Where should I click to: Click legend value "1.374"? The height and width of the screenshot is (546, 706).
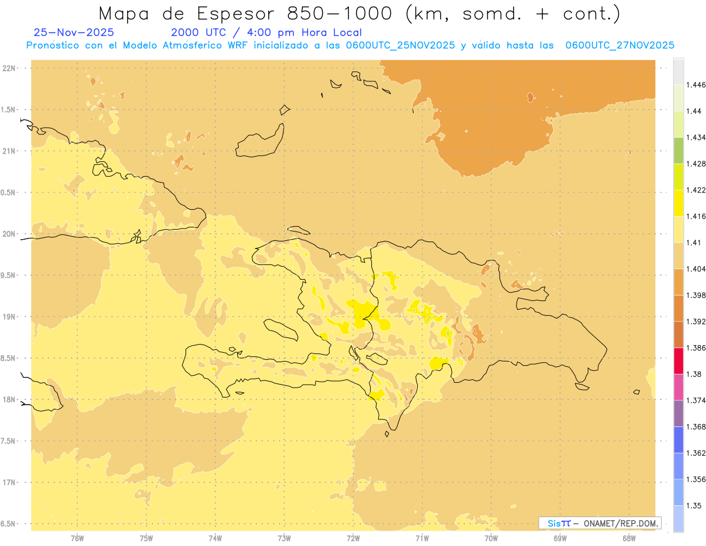[x=697, y=401]
